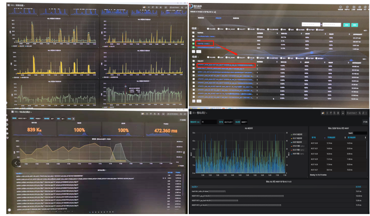Open refresh interval dropdown arrow in 慢SQL统计 dashboard

coord(366,113)
